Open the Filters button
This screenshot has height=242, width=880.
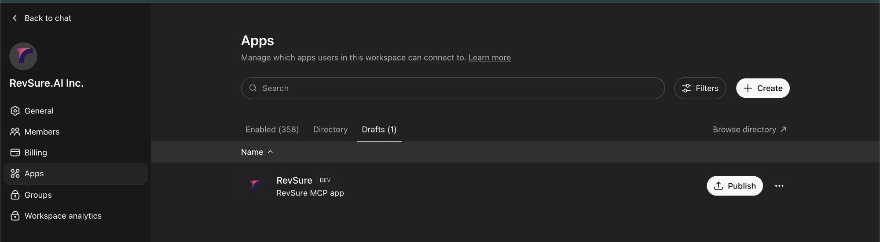click(700, 88)
